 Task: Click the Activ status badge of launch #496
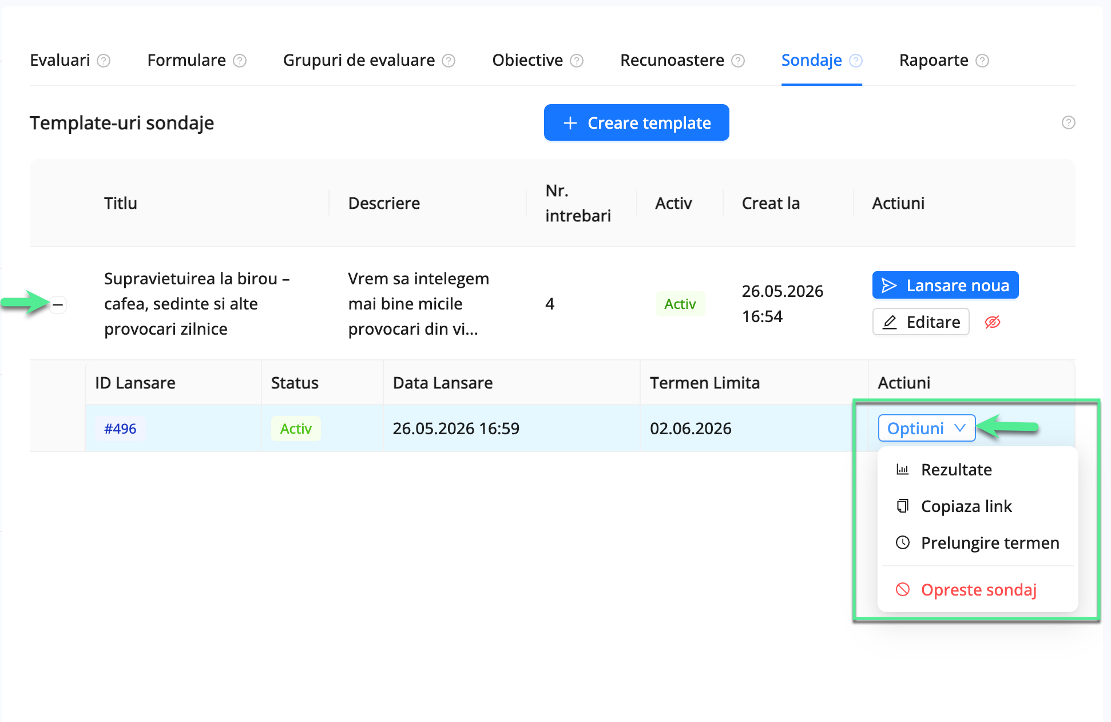click(x=296, y=429)
